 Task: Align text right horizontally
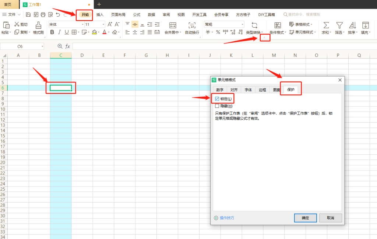pyautogui.click(x=142, y=32)
